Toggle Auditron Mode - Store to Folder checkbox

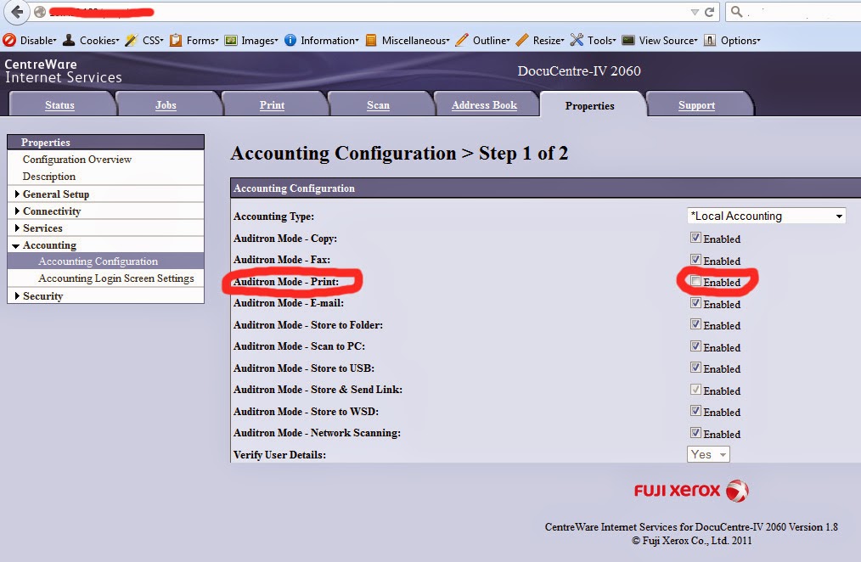coord(695,324)
